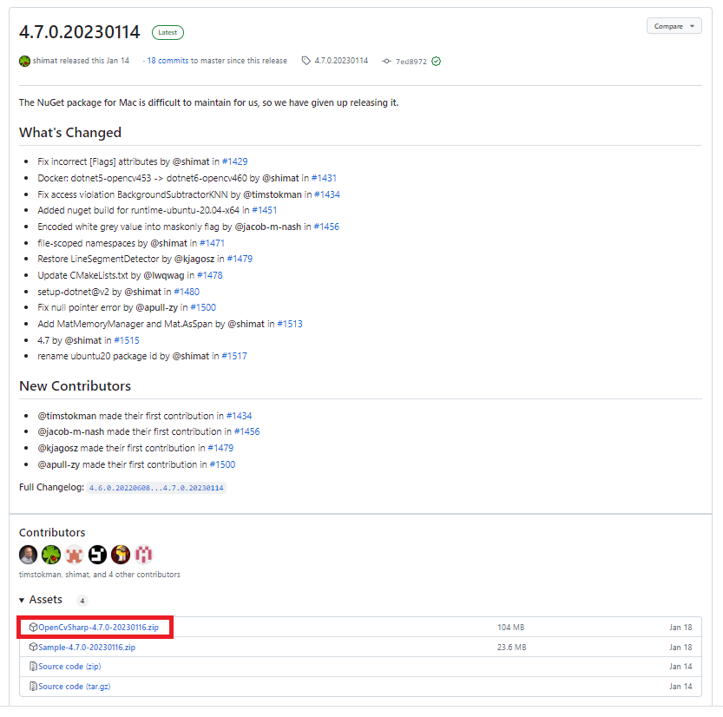Open commit 7ed8972
Screen dimensions: 723x717
(411, 62)
